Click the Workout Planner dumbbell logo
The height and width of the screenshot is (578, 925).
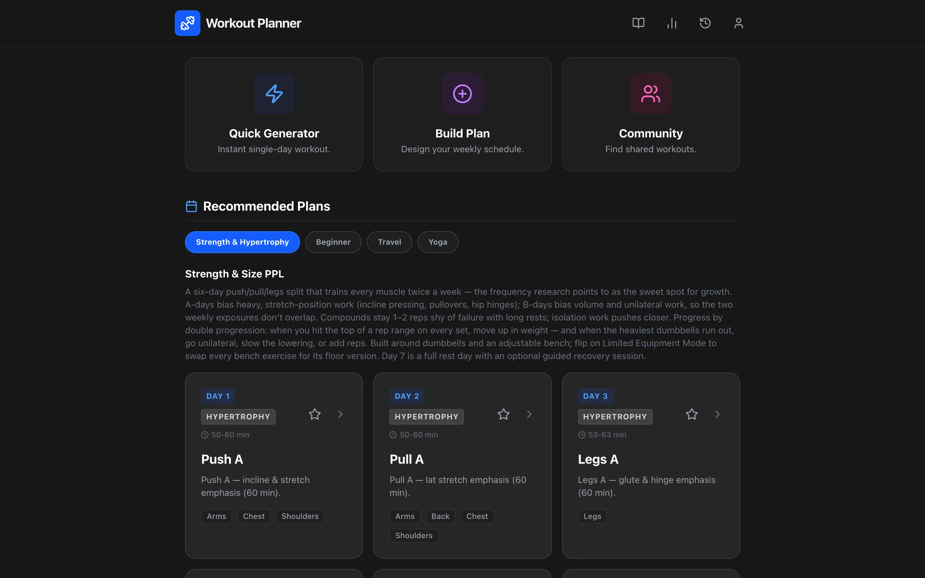coord(187,23)
